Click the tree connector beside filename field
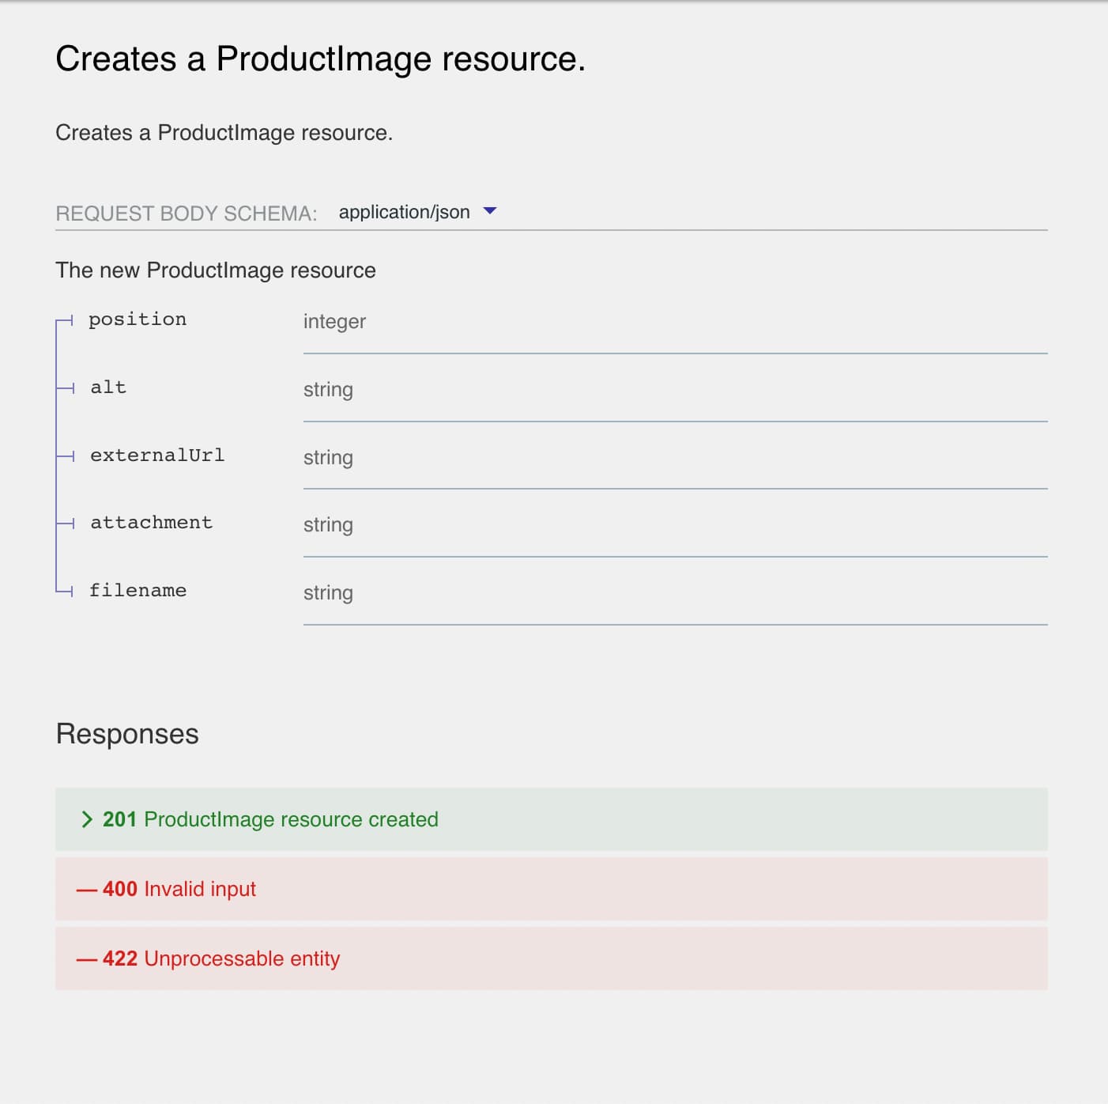 (x=63, y=592)
